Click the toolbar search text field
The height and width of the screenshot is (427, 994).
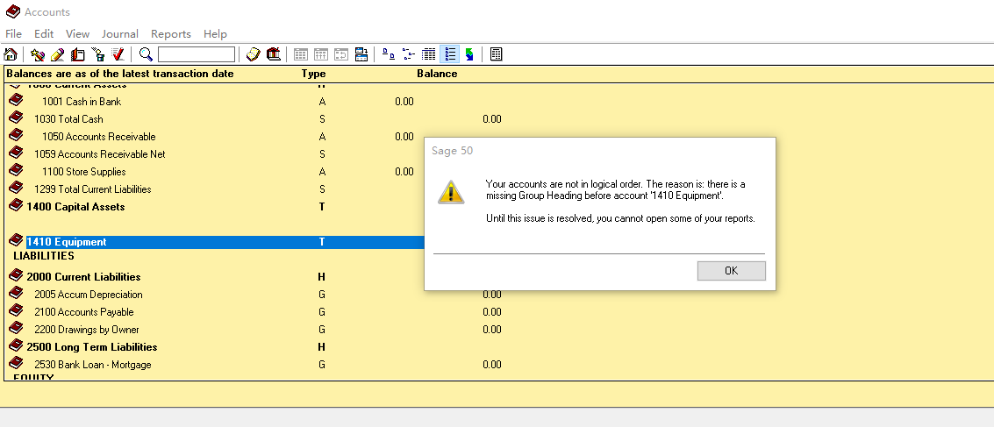(197, 54)
